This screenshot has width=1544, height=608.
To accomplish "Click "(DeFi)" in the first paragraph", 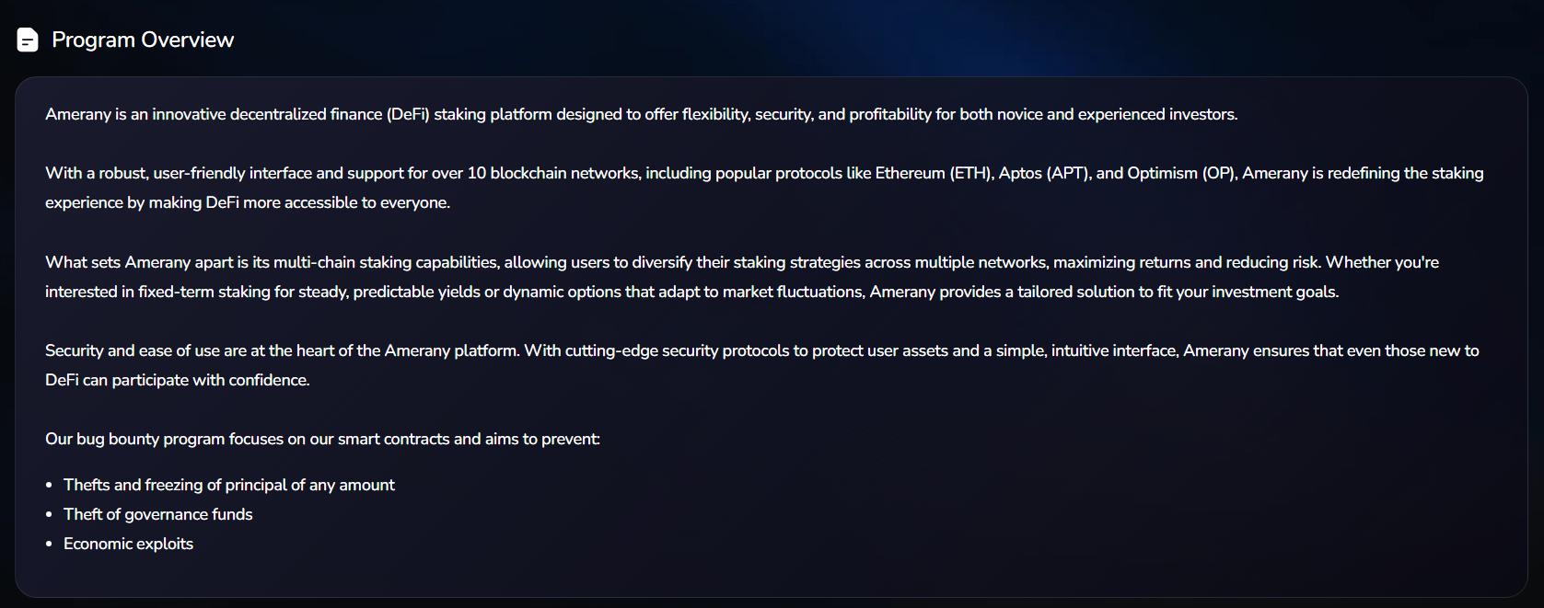I will coord(407,114).
